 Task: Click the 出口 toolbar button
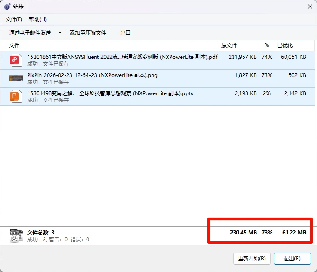[126, 33]
